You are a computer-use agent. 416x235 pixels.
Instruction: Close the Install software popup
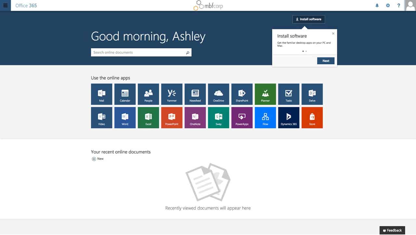pyautogui.click(x=333, y=34)
